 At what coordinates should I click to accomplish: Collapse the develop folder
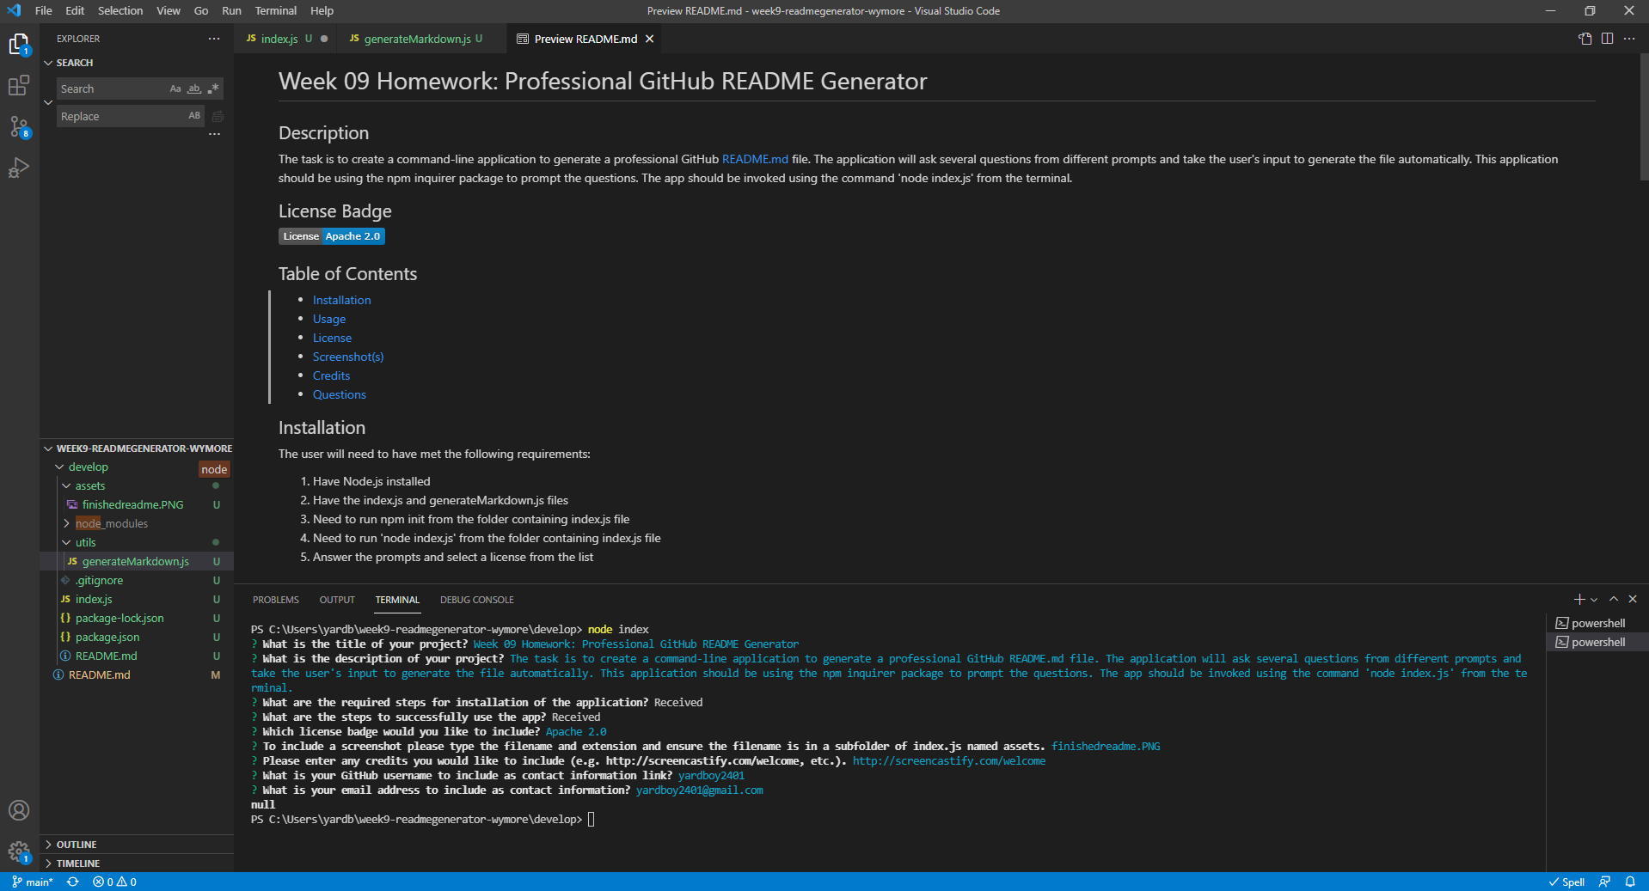(x=89, y=467)
